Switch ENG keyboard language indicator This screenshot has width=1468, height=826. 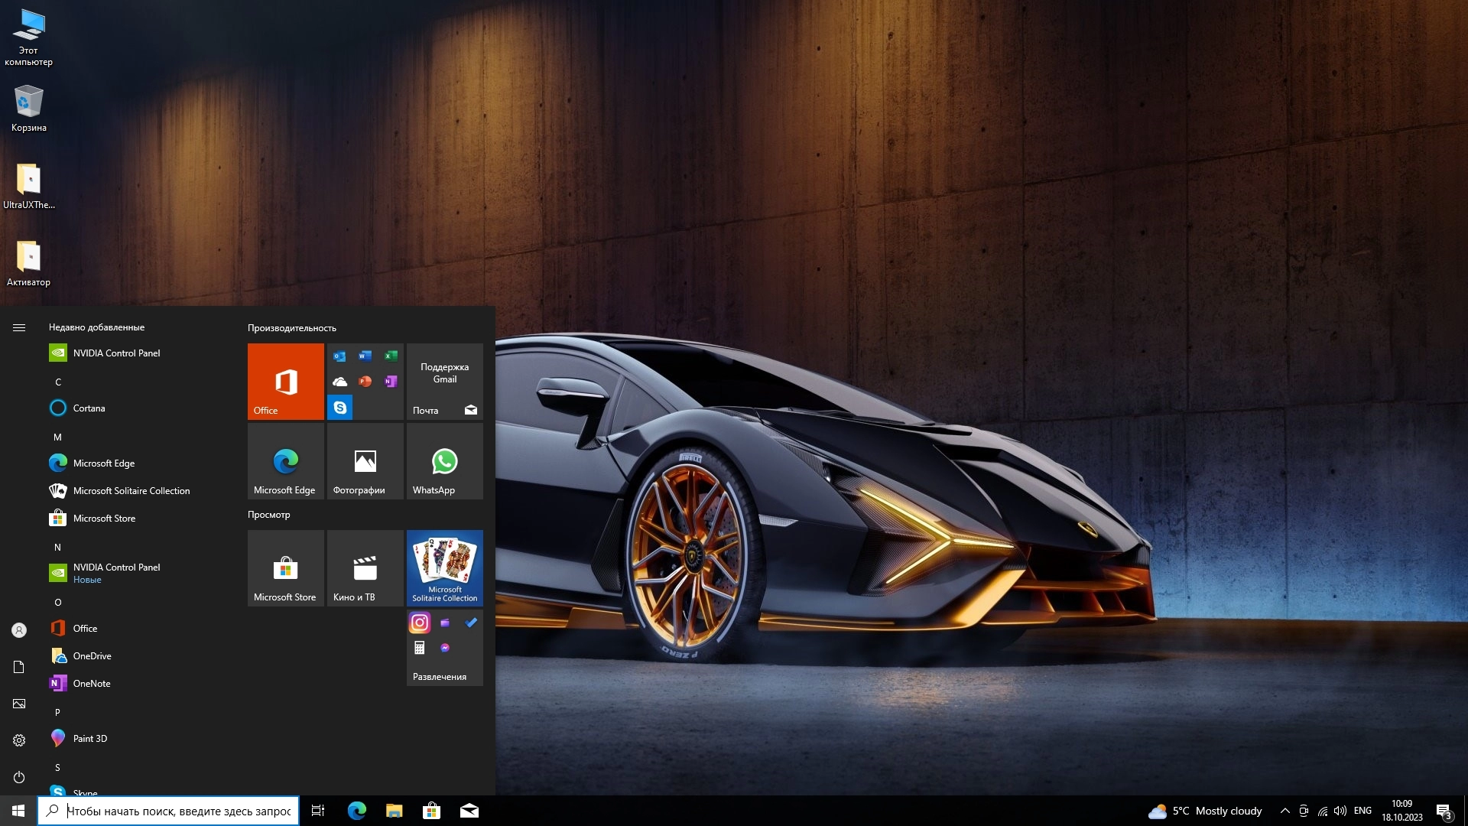point(1362,811)
